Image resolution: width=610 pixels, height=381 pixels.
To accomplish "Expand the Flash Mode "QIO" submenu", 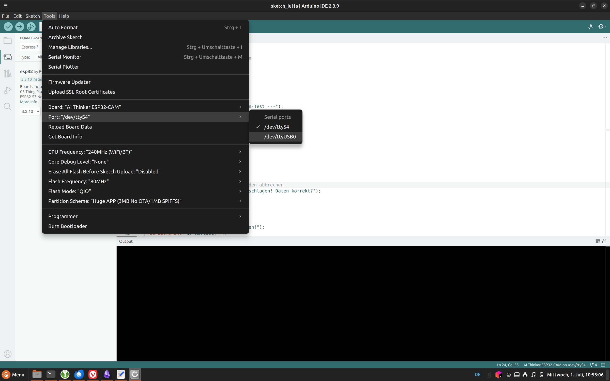I will pyautogui.click(x=145, y=191).
